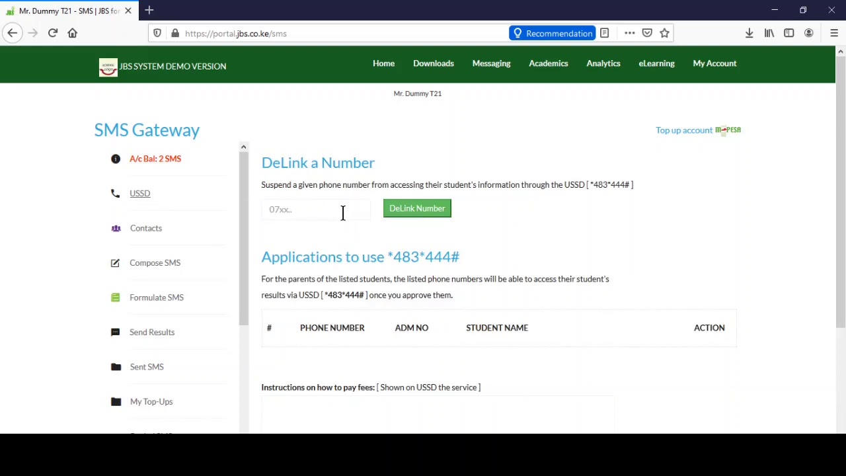Open the eLearning menu
Viewport: 846px width, 476px height.
(656, 63)
